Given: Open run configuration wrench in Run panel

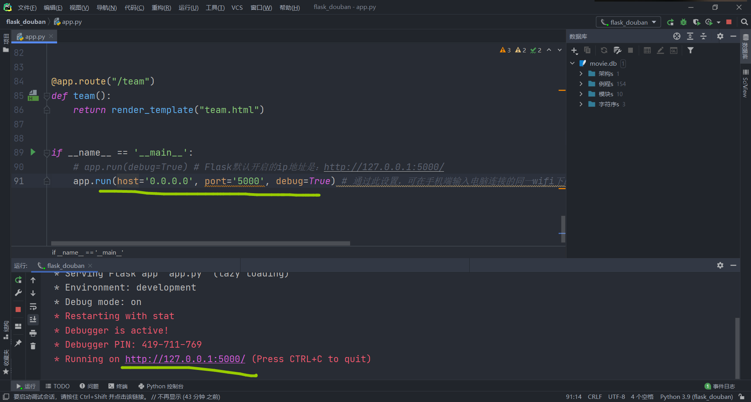Looking at the screenshot, I should point(18,293).
